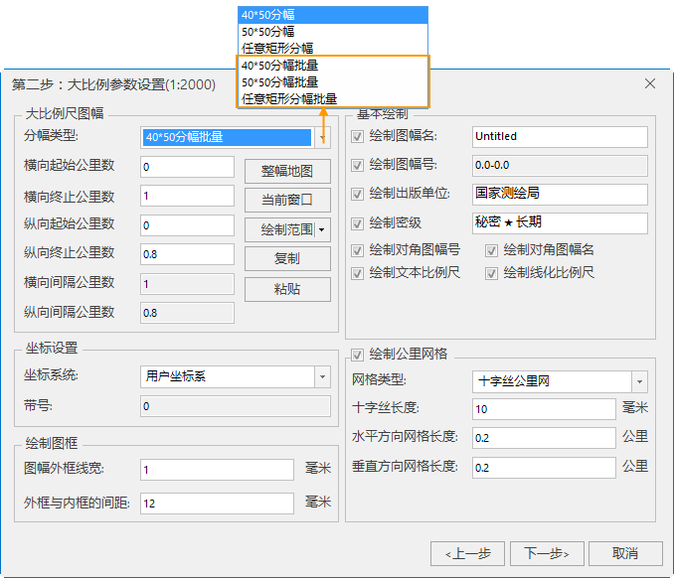Toggle 绘制线化比例尺 checkbox
The width and height of the screenshot is (674, 578).
(492, 272)
